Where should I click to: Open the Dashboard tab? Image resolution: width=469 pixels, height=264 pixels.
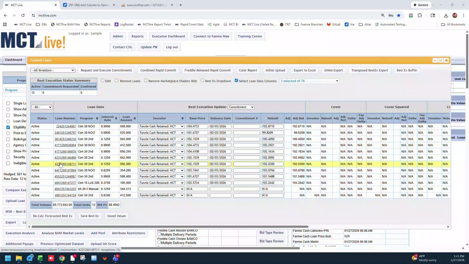click(x=14, y=60)
